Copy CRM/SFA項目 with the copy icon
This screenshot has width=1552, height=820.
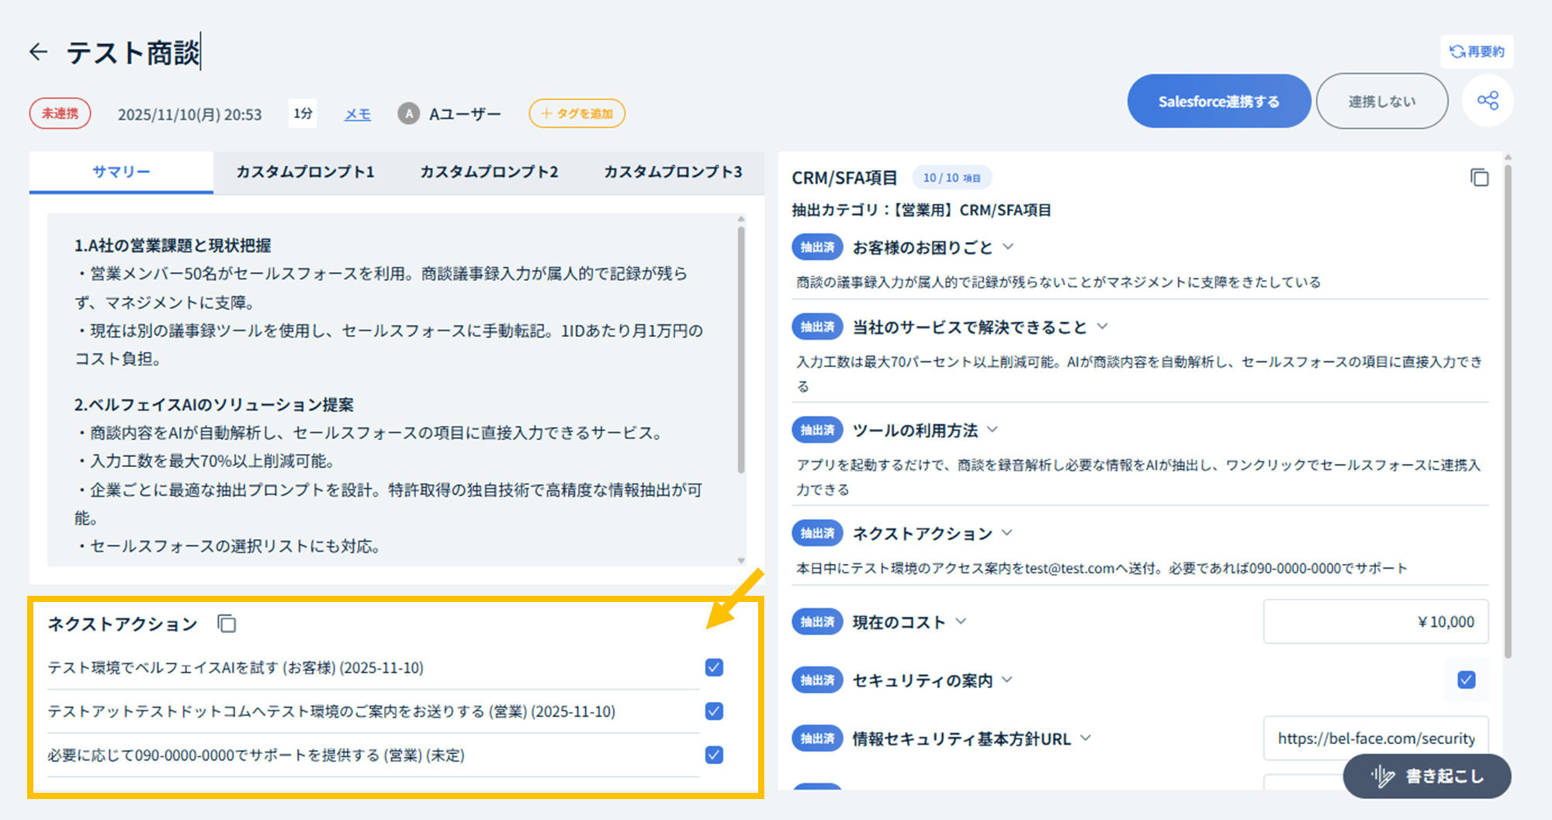pos(1479,178)
